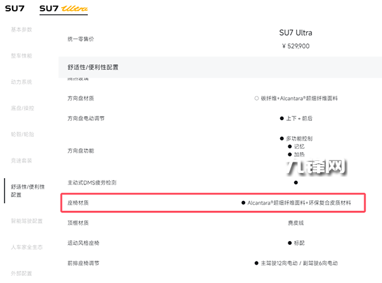The image size is (382, 283).
Task: Go to 智能驾驶配置 section
Action: click(27, 221)
